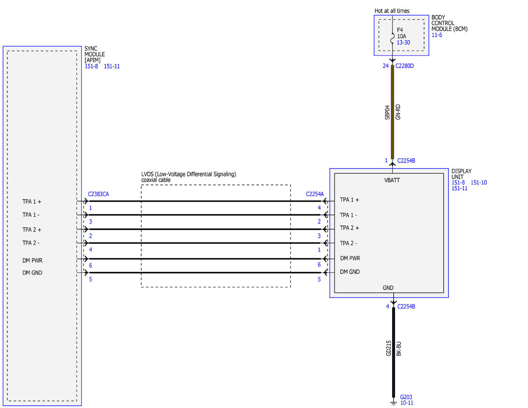
Task: Click the 'DISPLAY UNIT' title
Action: click(x=462, y=174)
